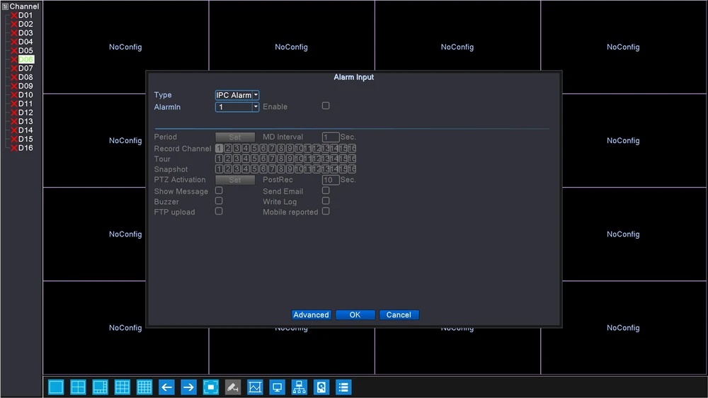Open the monitor display output icon
708x398 pixels.
coord(278,387)
